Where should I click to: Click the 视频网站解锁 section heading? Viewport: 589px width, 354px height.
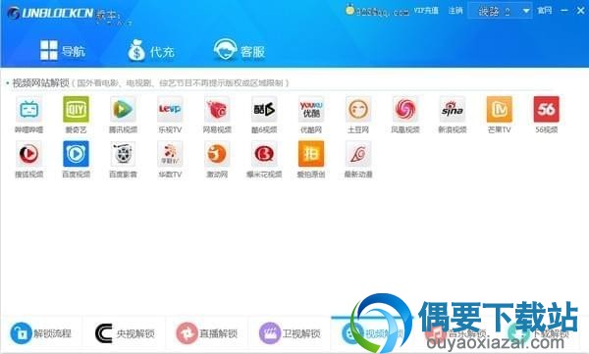(40, 82)
